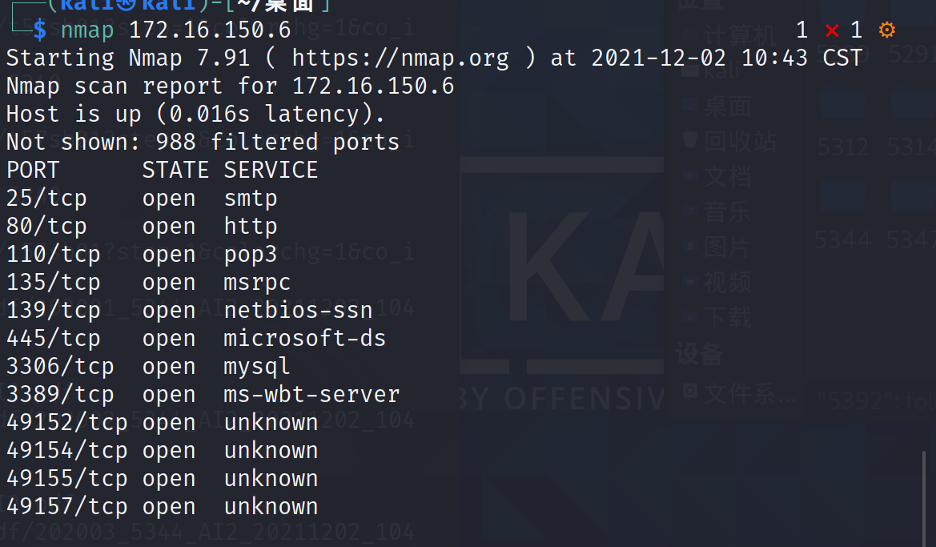Screen dimensions: 936x547
Task: Open the 下载 downloads folder icon
Action: (690, 316)
